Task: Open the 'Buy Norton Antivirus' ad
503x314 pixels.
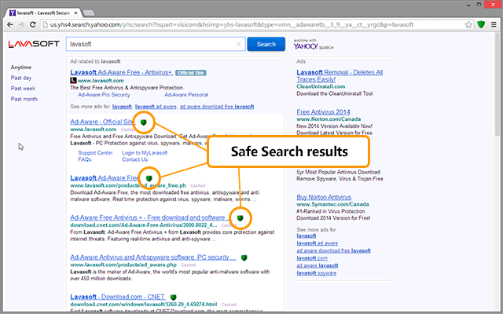Action: point(324,197)
